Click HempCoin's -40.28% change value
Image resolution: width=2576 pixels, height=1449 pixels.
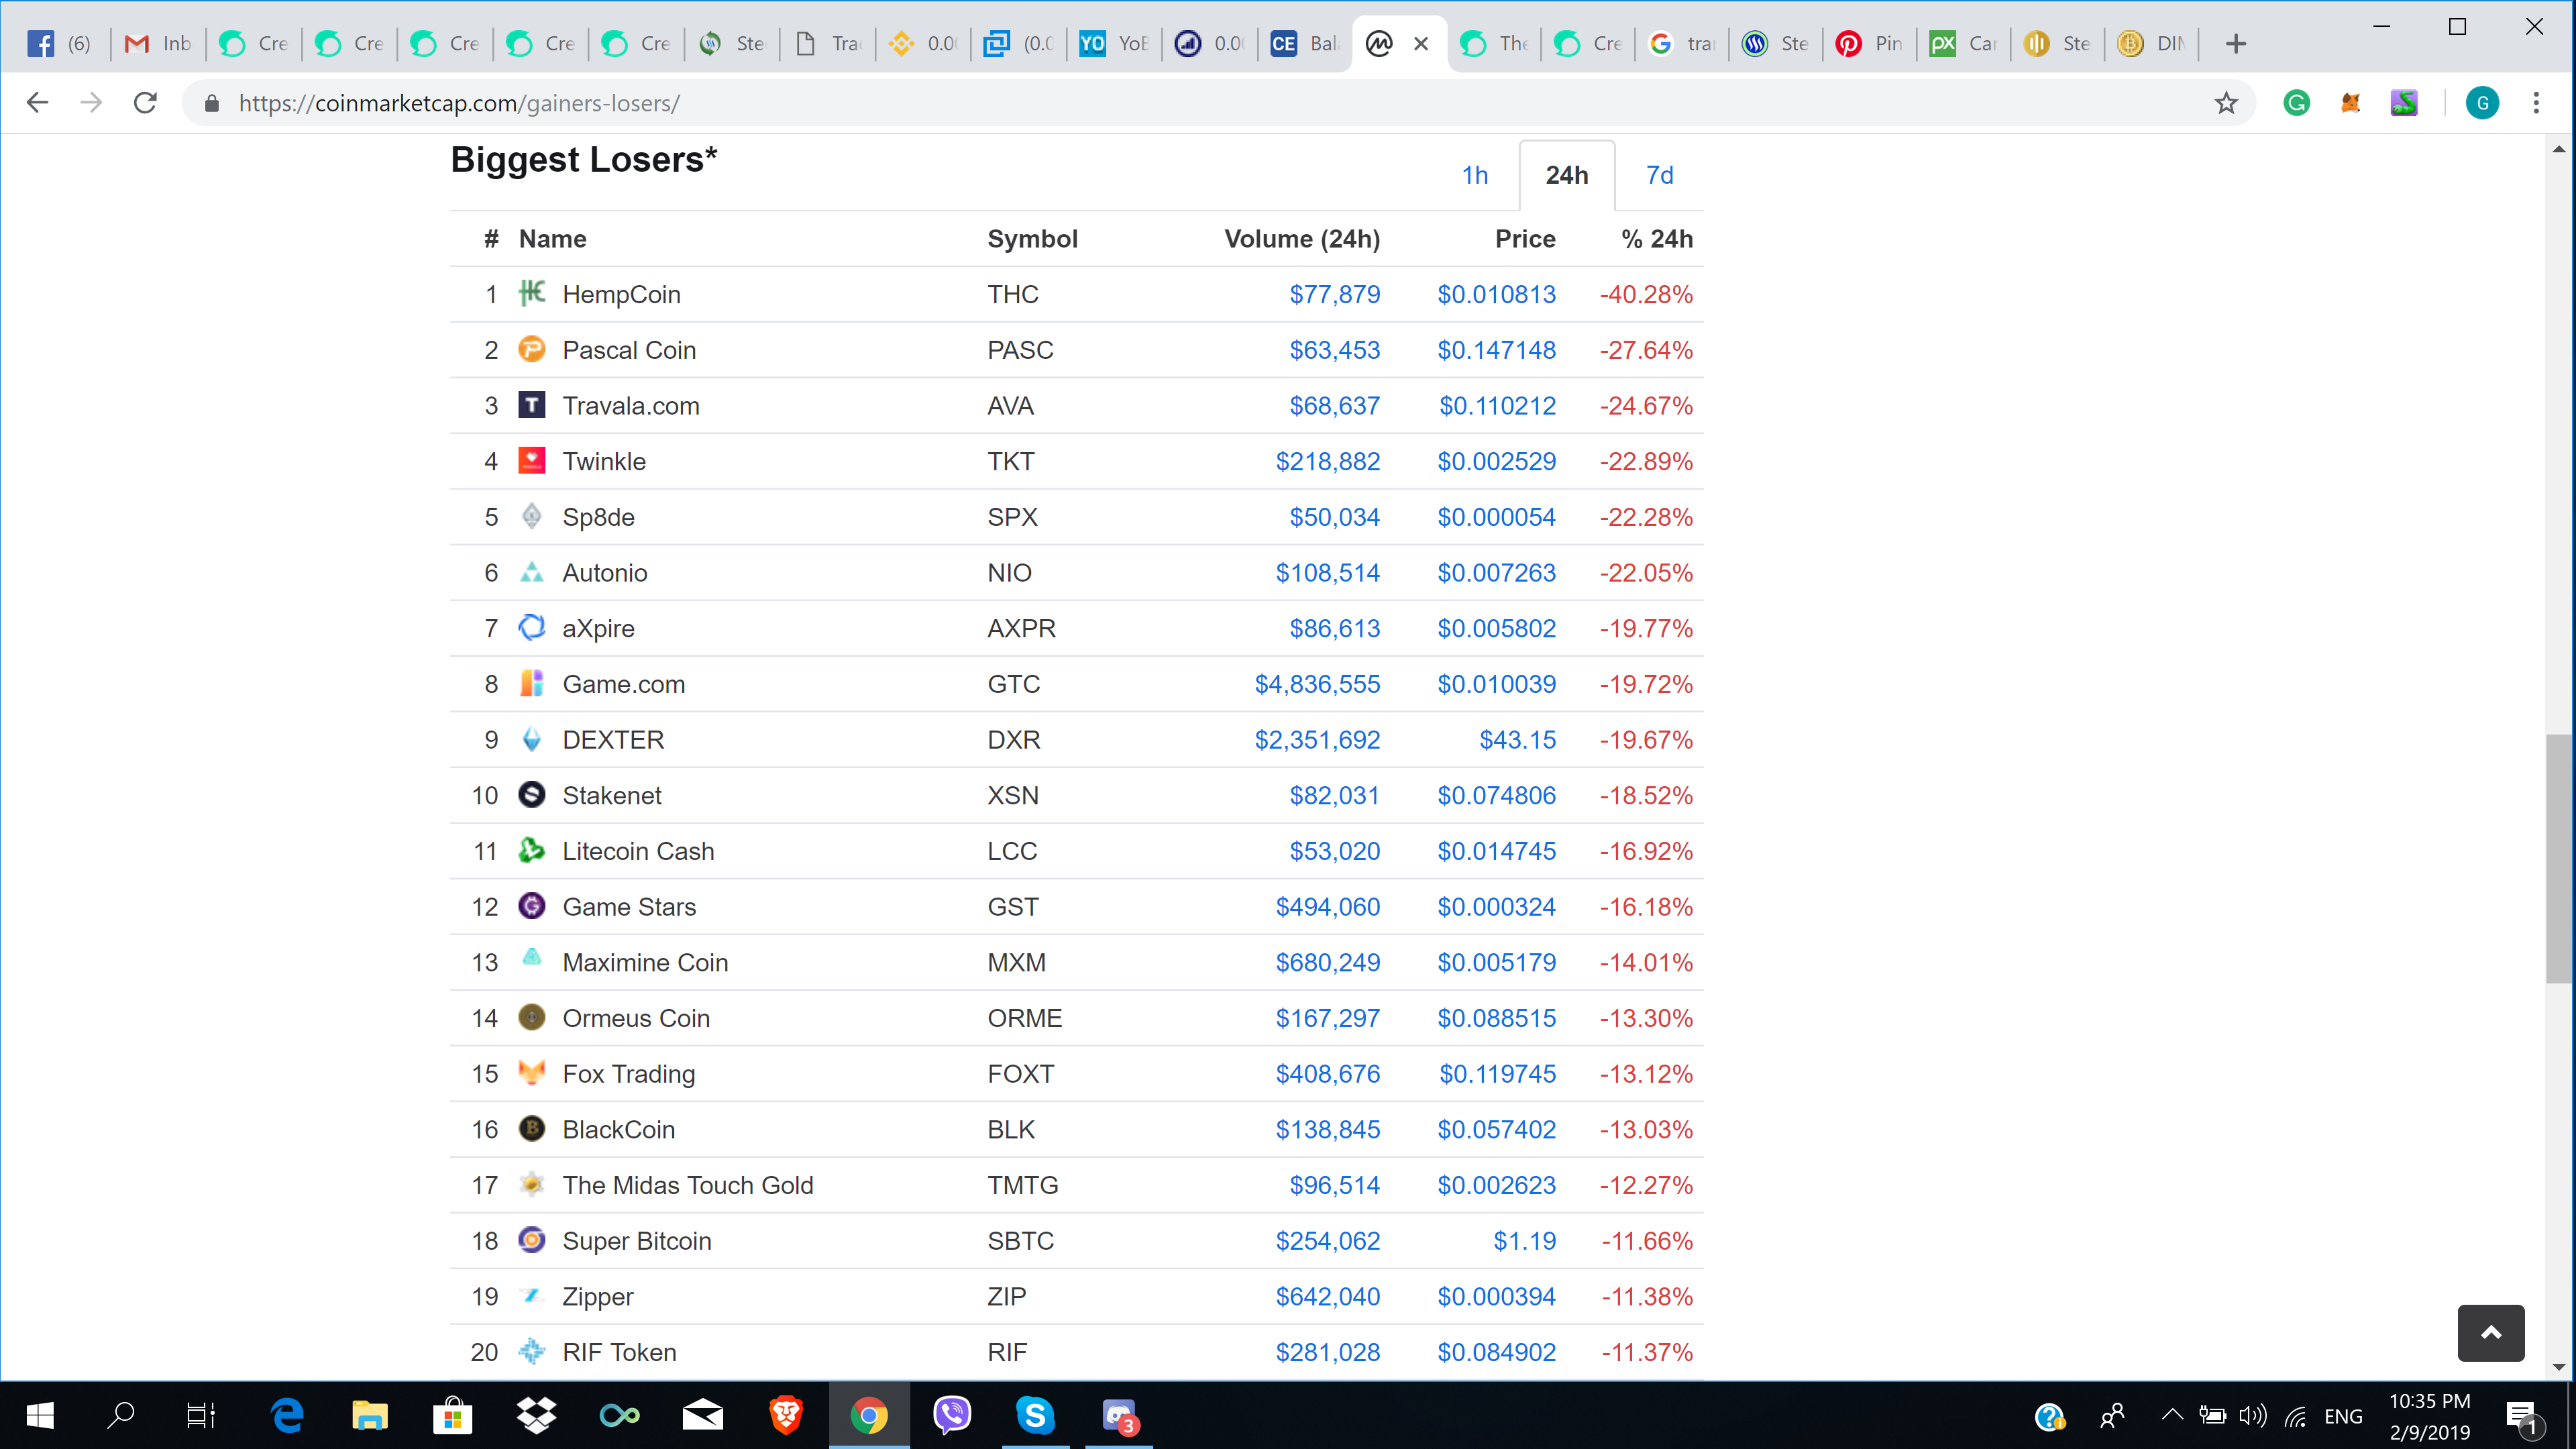coord(1646,294)
